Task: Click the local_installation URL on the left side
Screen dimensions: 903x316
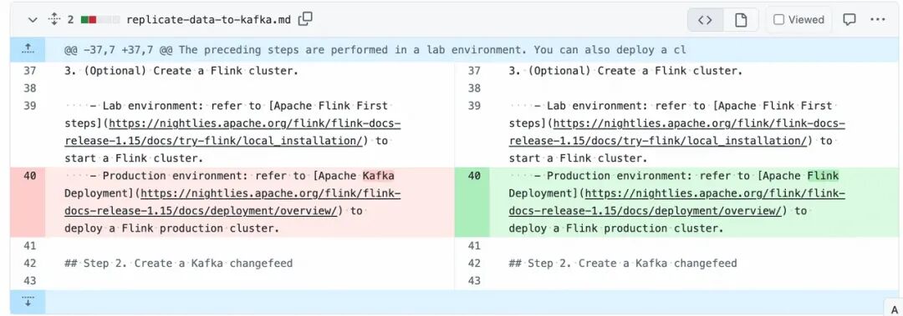Action: (232, 132)
